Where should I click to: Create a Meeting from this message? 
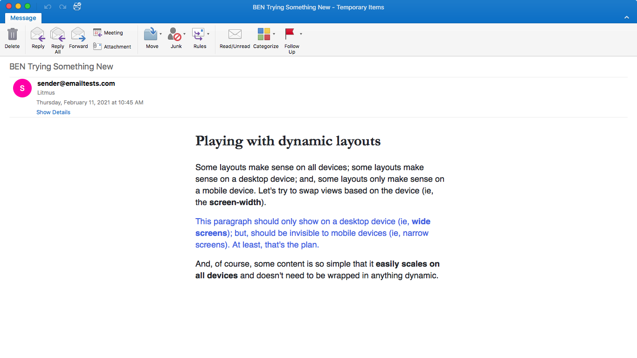pyautogui.click(x=108, y=33)
